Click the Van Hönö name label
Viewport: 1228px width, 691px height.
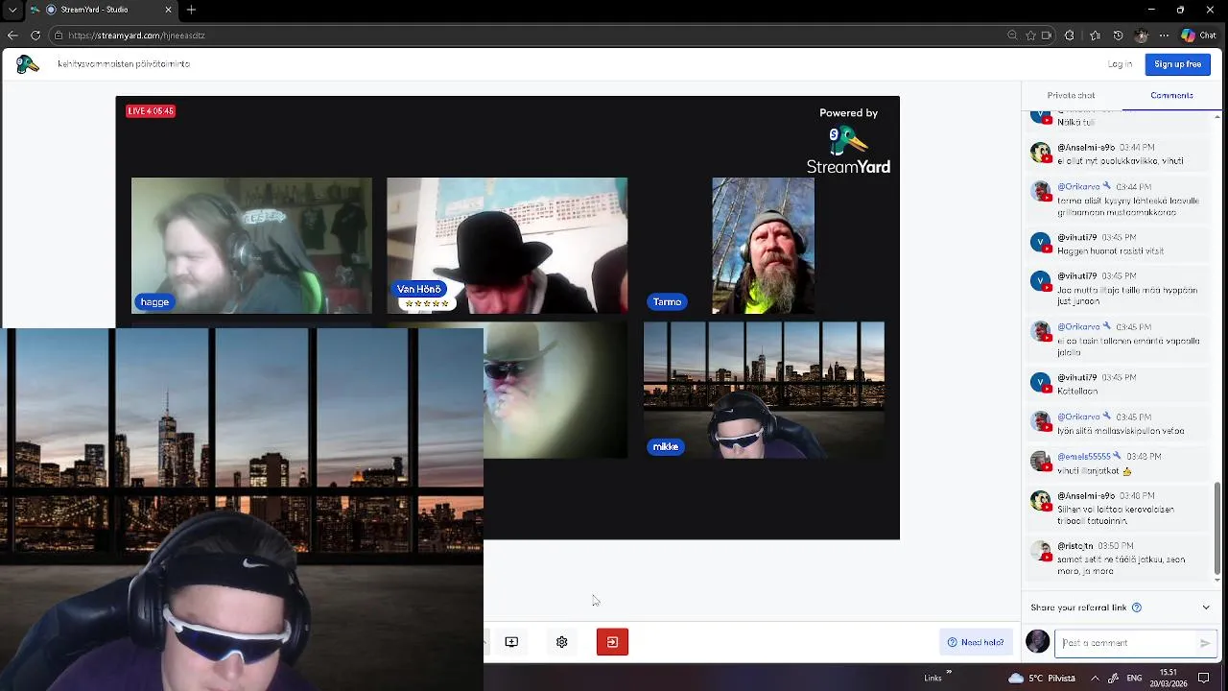click(x=419, y=289)
